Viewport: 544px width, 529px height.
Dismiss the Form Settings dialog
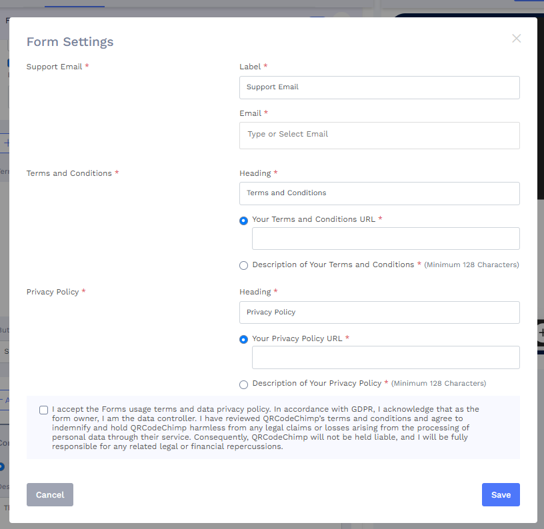516,38
